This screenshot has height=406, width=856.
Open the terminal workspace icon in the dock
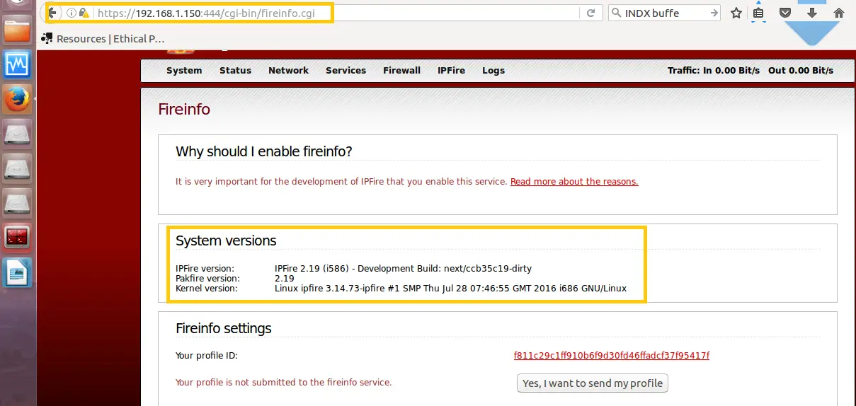click(18, 238)
